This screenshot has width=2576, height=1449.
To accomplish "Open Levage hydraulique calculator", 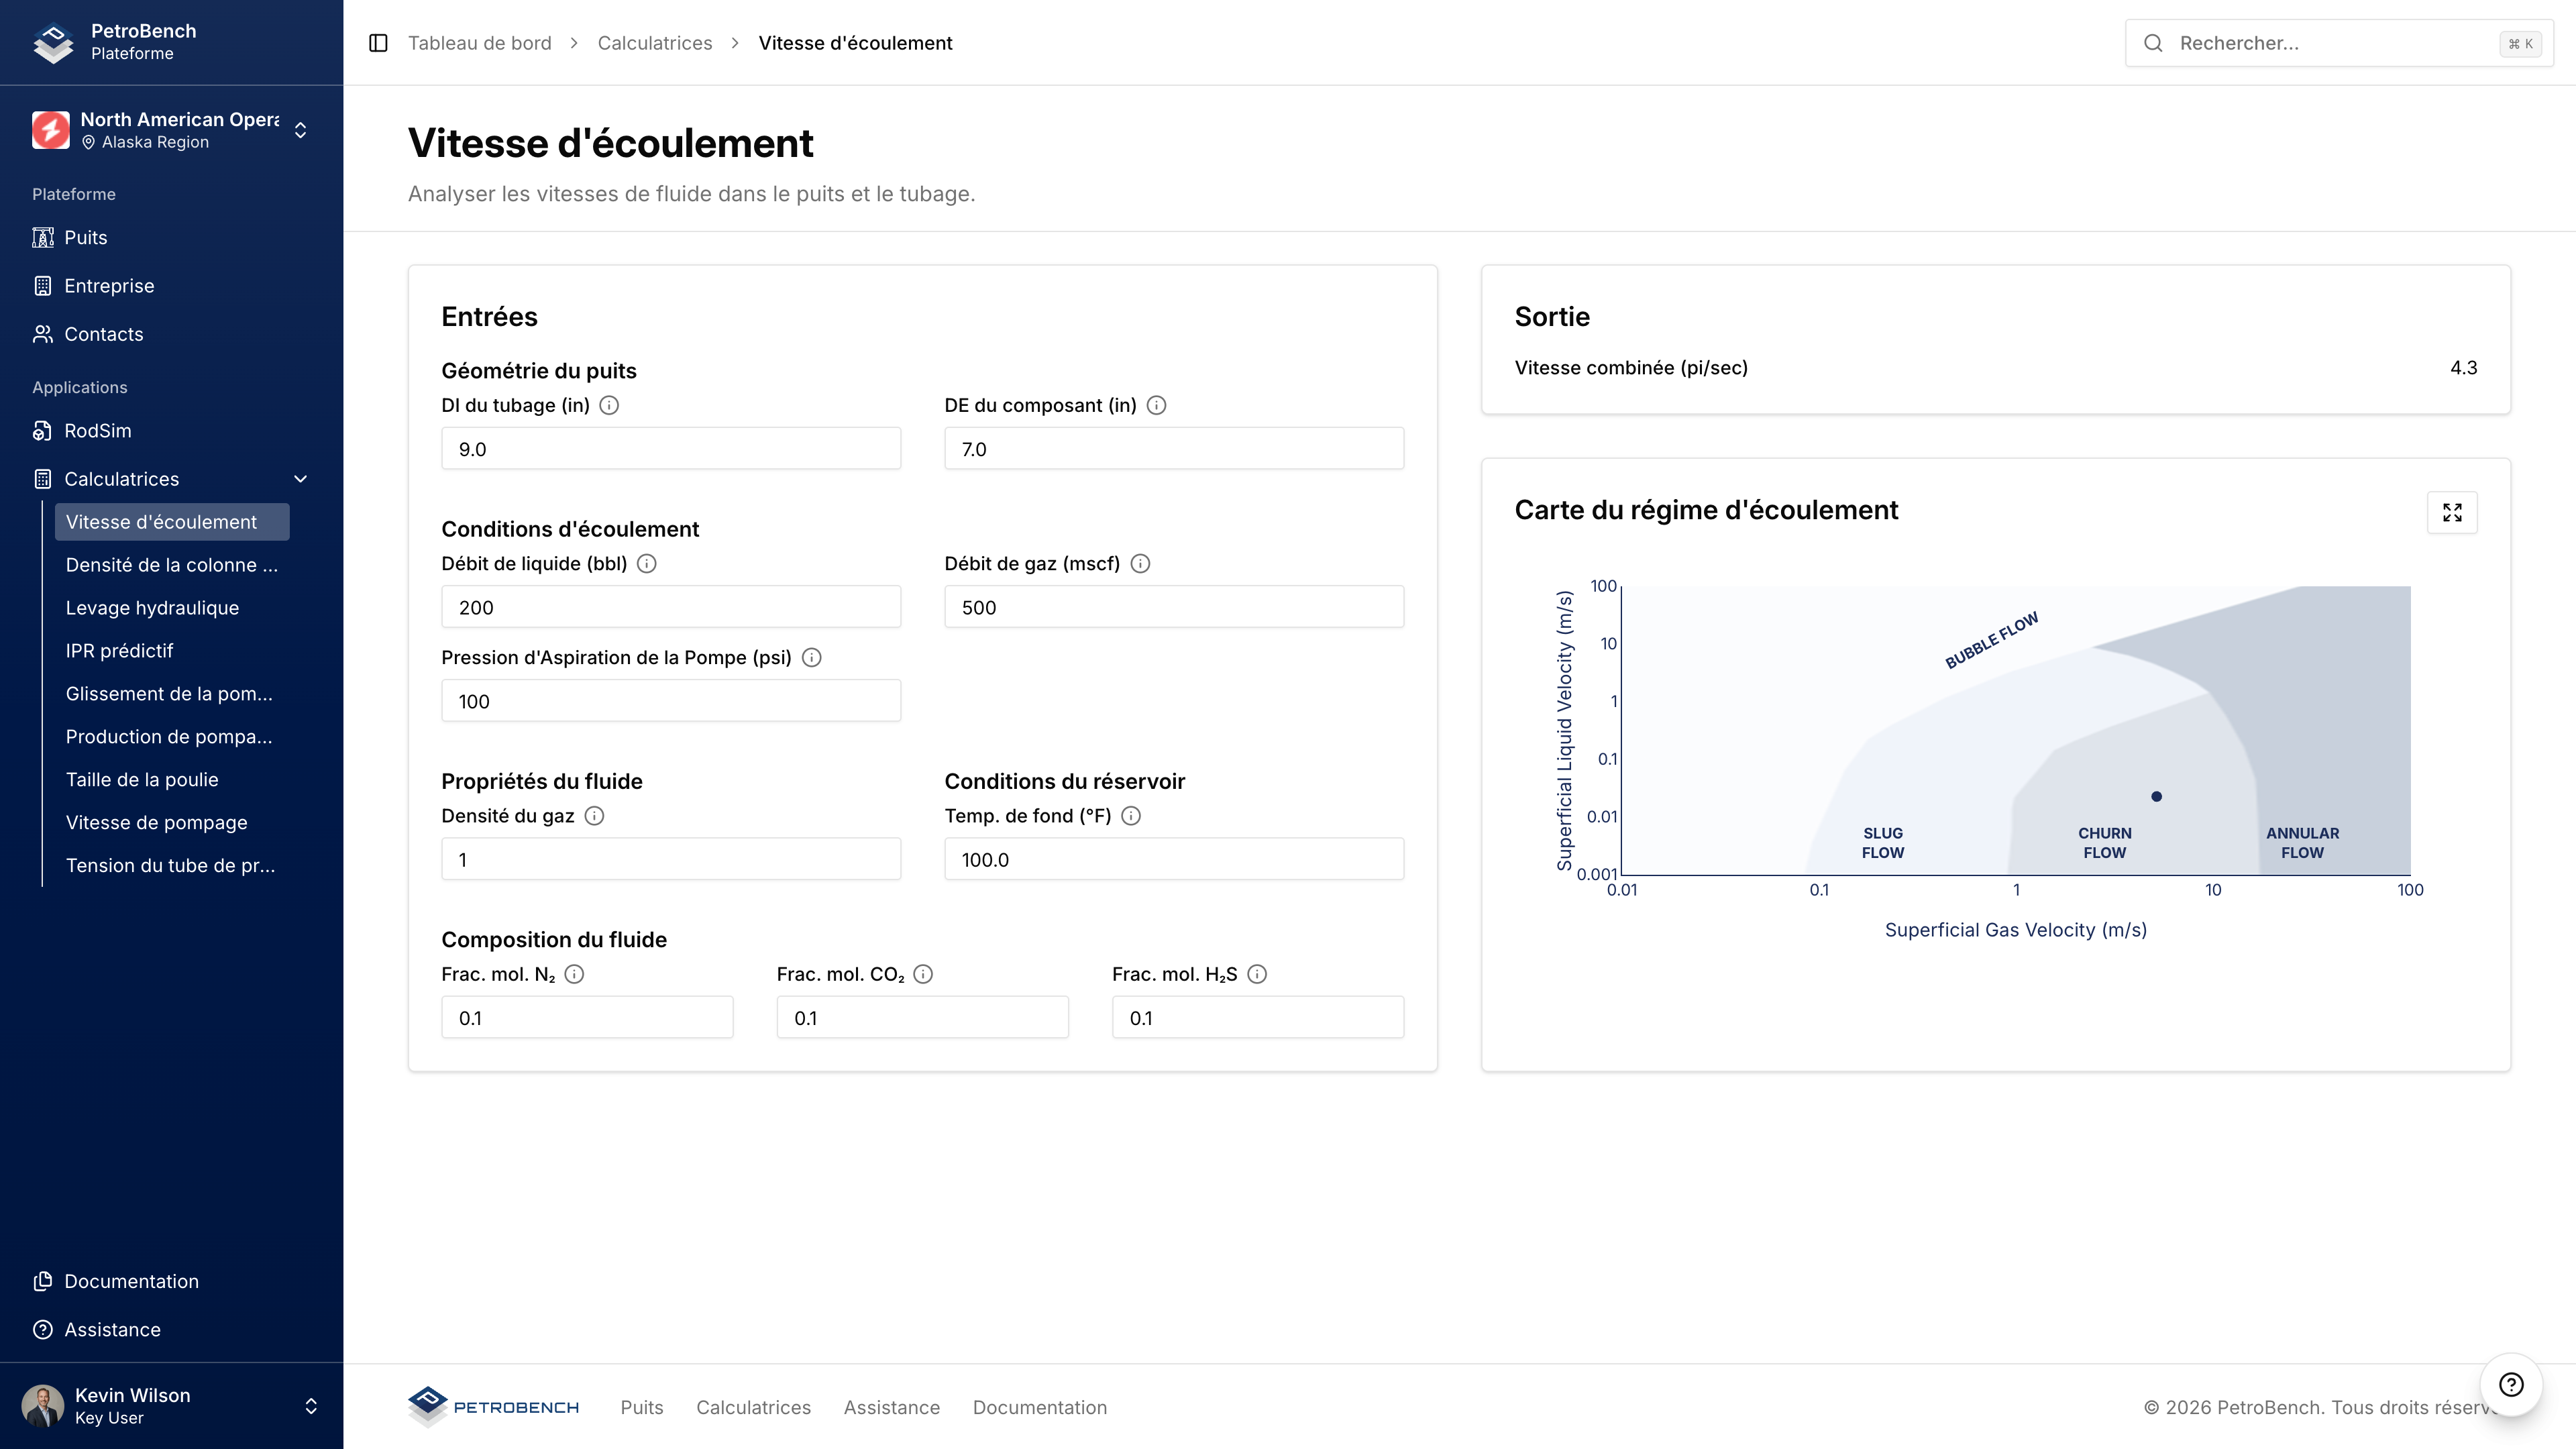I will coord(152,608).
